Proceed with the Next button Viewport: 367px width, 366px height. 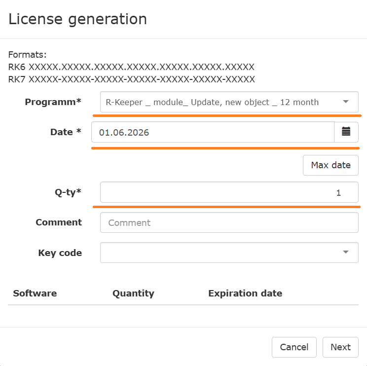[340, 347]
